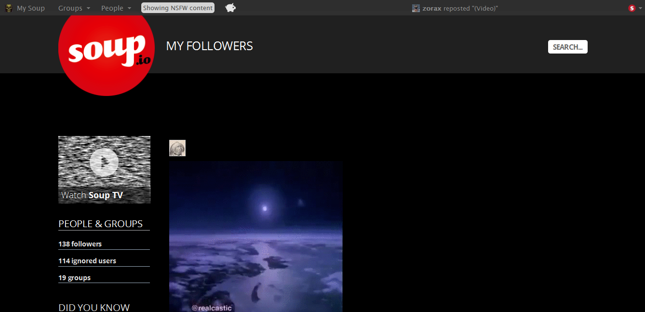This screenshot has width=645, height=312.
Task: Click the MY FOLLOWERS heading
Action: point(209,46)
